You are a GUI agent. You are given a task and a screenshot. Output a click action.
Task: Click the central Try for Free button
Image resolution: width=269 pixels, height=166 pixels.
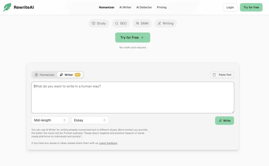[133, 38]
